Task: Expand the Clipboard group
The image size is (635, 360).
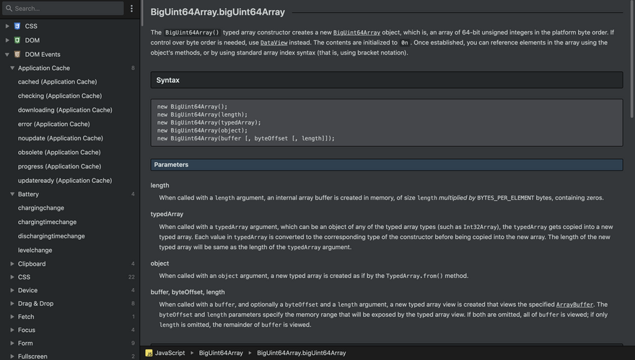Action: coord(12,264)
